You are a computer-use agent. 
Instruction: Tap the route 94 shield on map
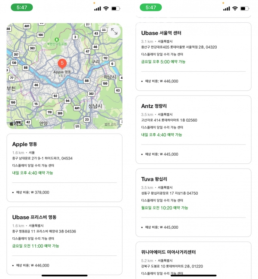[x=68, y=101]
